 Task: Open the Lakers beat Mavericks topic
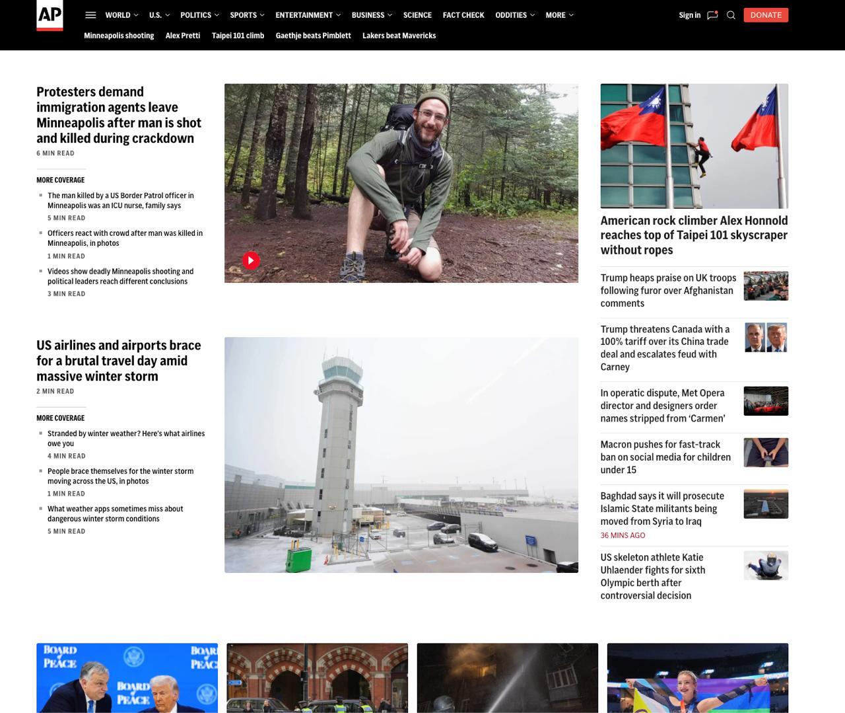pos(399,36)
